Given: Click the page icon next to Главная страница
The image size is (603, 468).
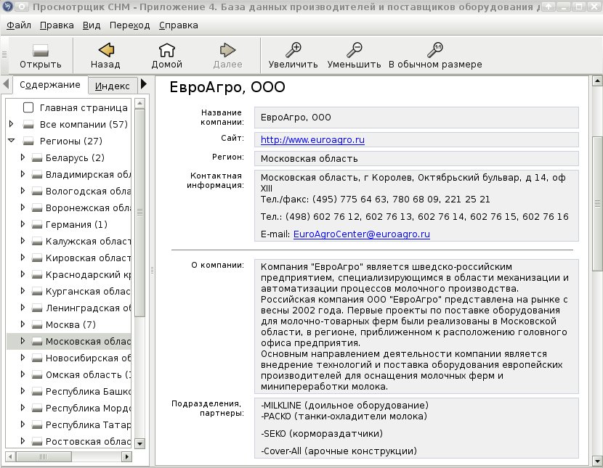Looking at the screenshot, I should tap(28, 107).
